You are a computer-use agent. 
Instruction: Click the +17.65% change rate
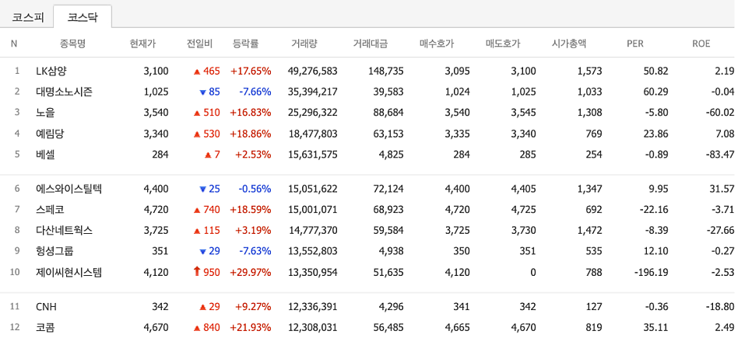251,71
